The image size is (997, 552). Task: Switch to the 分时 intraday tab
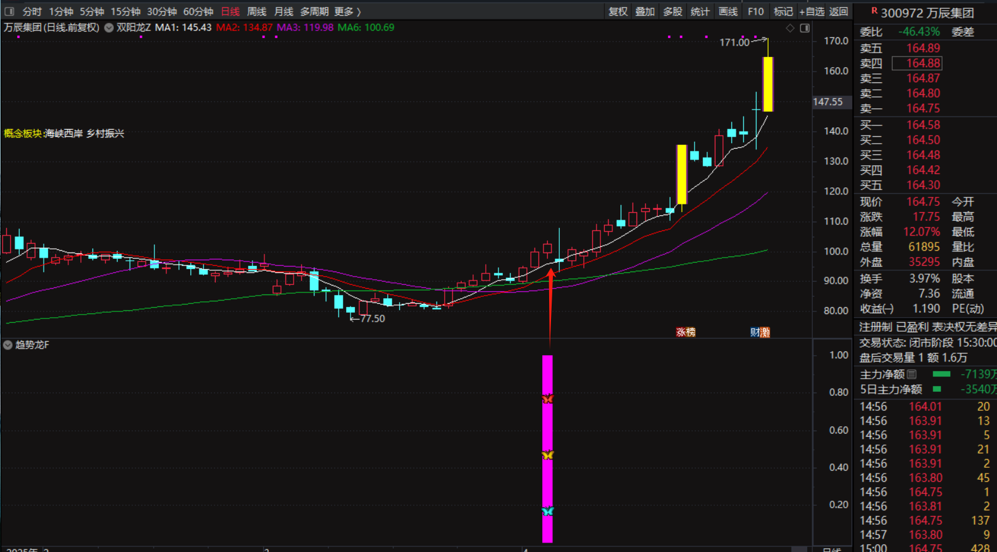tap(32, 11)
